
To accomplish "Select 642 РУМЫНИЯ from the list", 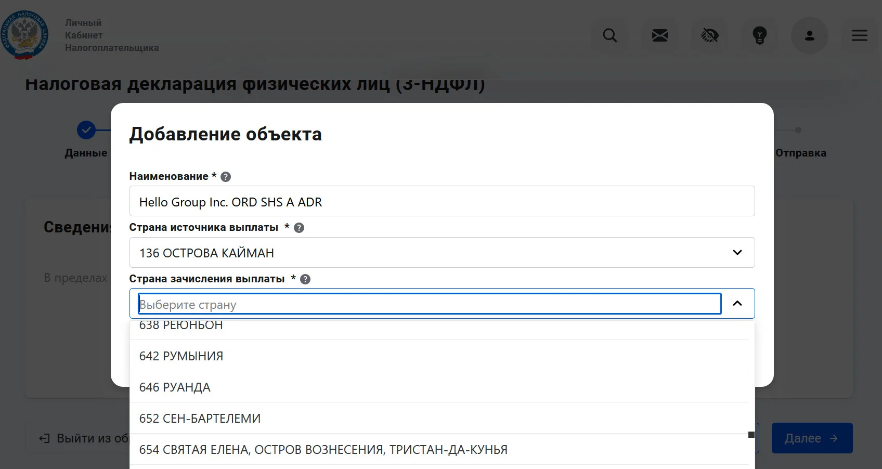I will pyautogui.click(x=439, y=356).
